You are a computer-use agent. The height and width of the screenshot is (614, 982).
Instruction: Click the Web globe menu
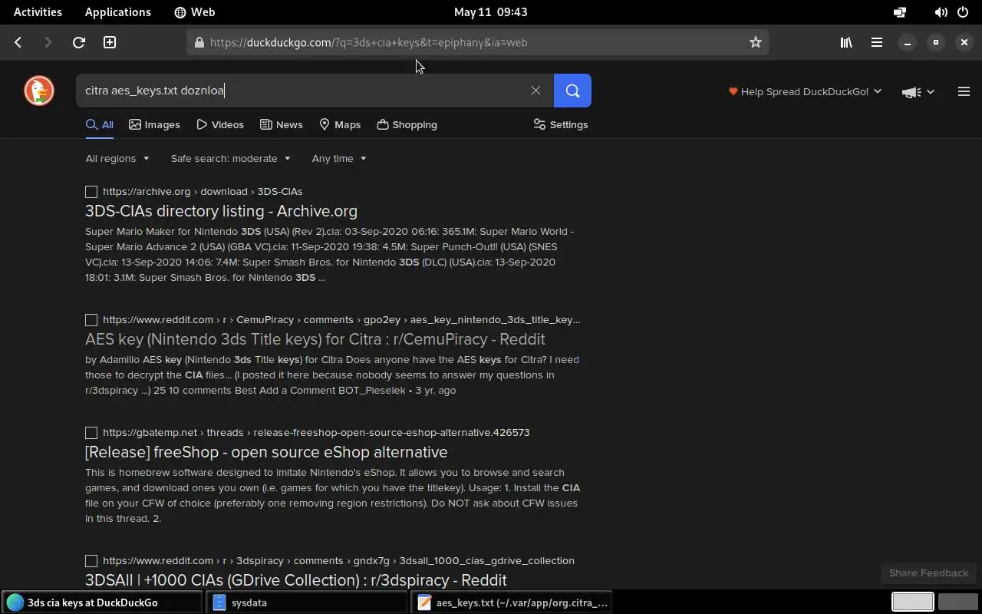(194, 12)
